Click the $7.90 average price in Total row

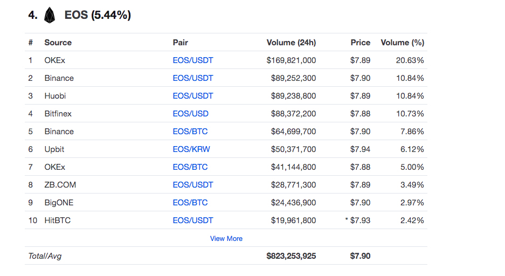coord(361,256)
